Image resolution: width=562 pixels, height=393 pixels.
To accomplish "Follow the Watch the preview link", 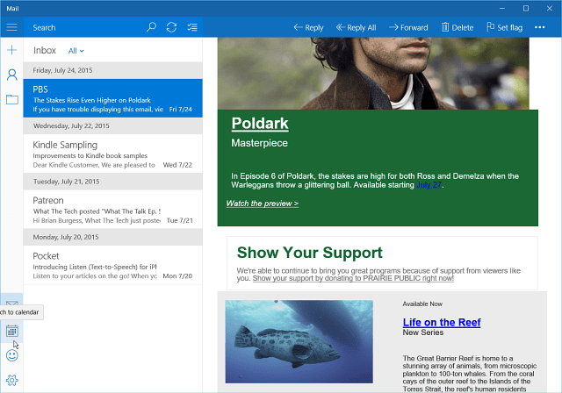I will (x=263, y=204).
